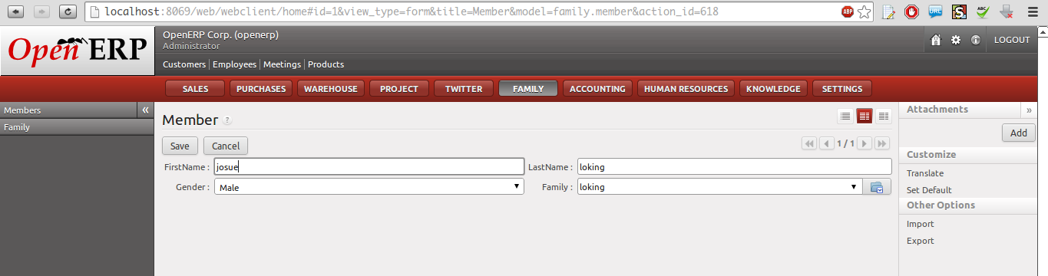Click the help question mark beside Member
The width and height of the screenshot is (1048, 276).
227,120
